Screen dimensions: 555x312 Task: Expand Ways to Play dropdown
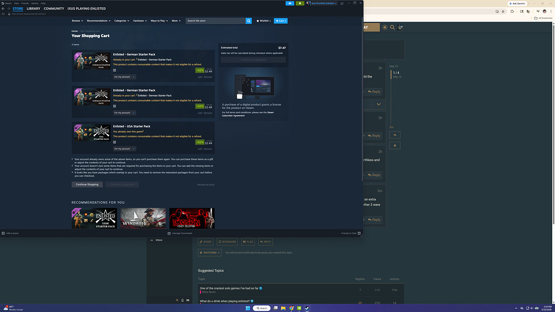pos(159,21)
